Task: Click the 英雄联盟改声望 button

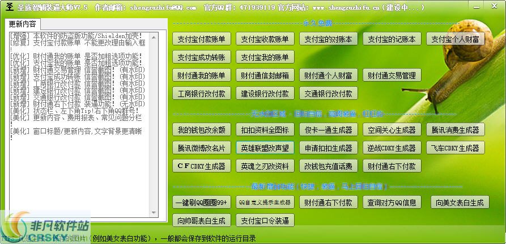Action: pyautogui.click(x=265, y=148)
